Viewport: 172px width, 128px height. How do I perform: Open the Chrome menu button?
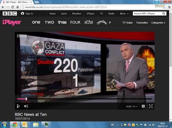tap(169, 7)
